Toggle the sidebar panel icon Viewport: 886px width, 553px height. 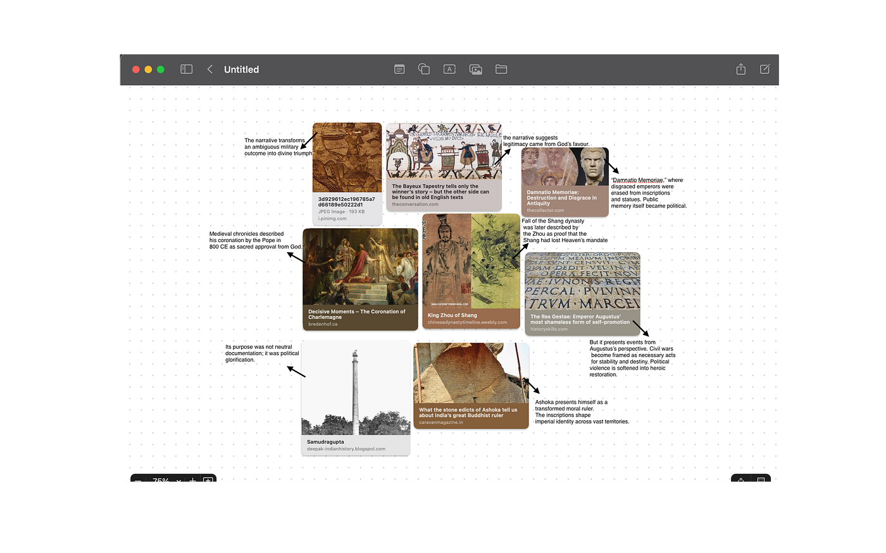(x=186, y=70)
